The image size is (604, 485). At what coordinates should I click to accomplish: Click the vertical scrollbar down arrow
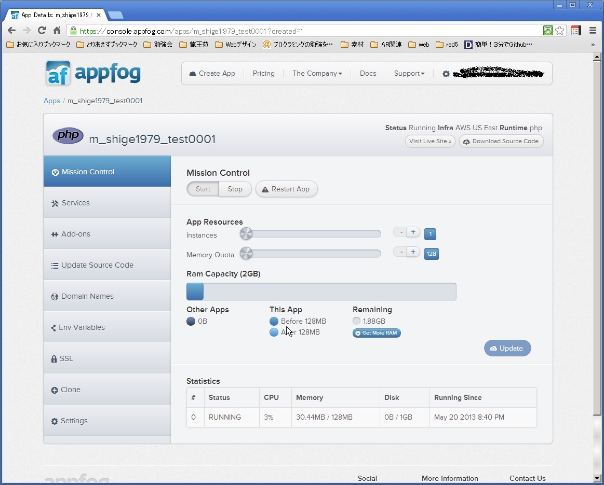[597, 478]
